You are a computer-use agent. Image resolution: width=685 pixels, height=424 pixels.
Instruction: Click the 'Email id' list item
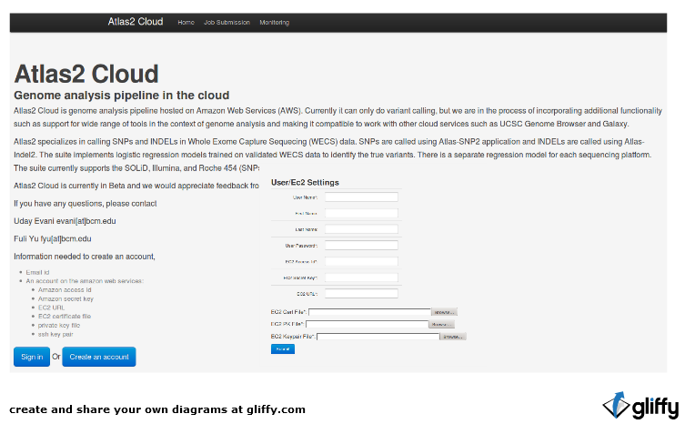(x=37, y=272)
